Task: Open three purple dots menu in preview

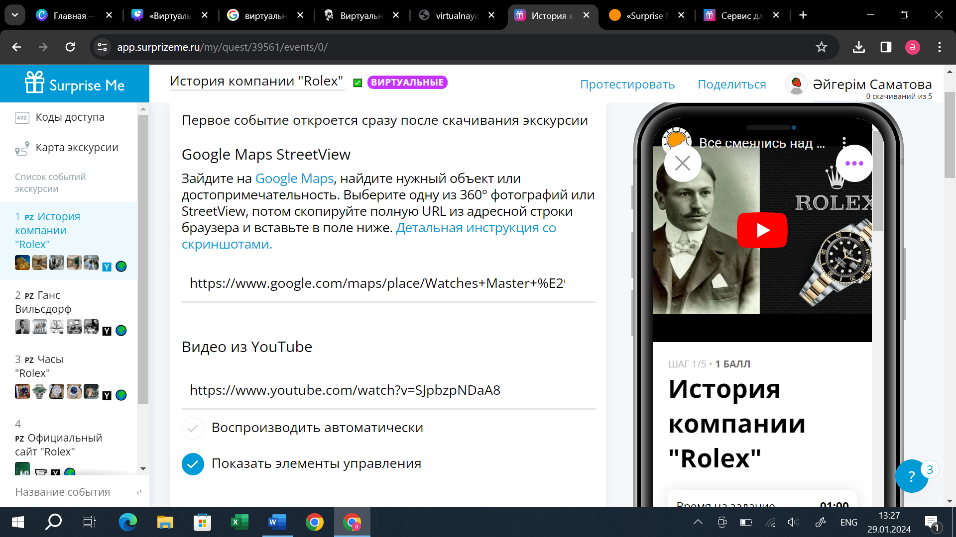Action: tap(854, 163)
